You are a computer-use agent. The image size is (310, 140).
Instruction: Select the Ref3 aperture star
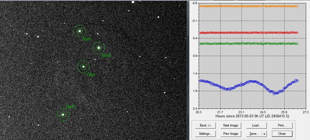63,115
